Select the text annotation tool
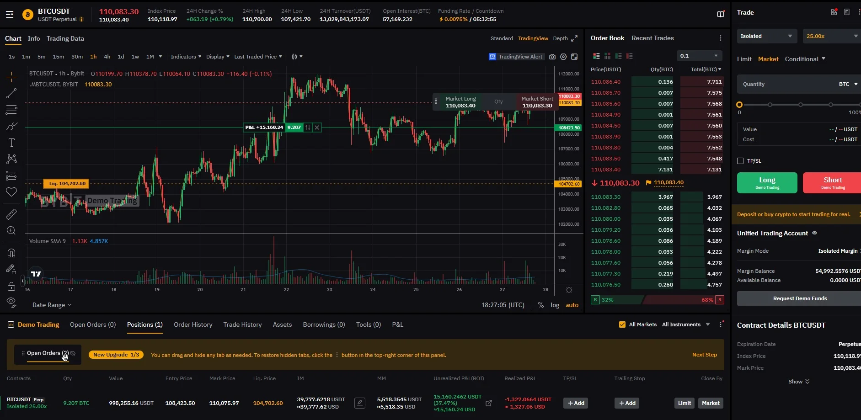Viewport: 861px width, 420px height. 11,143
